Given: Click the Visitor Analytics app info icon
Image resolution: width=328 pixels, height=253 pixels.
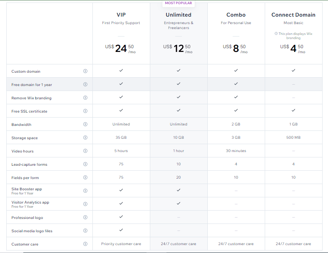Looking at the screenshot, I should click(85, 204).
